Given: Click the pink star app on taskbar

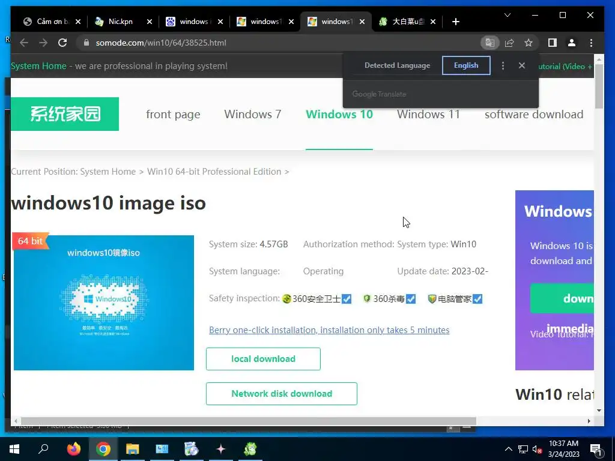Looking at the screenshot, I should tap(221, 449).
